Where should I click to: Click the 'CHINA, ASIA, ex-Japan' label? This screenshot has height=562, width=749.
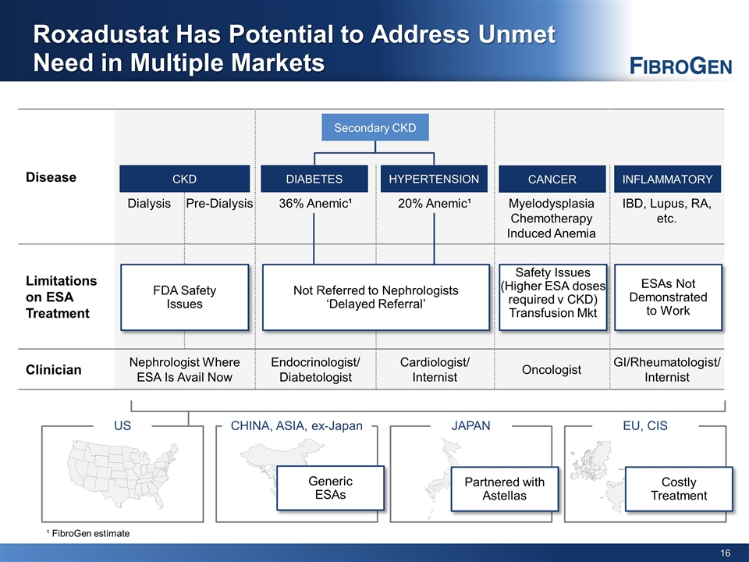[x=296, y=426]
